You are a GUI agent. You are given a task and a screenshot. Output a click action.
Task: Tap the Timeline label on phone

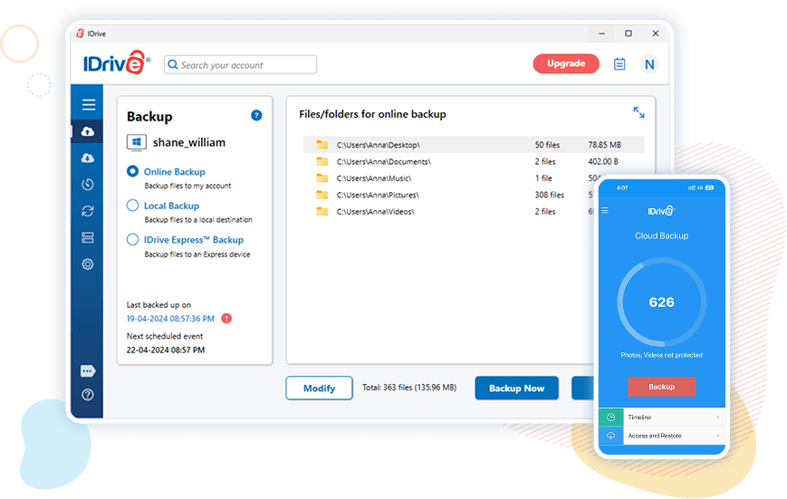639,417
